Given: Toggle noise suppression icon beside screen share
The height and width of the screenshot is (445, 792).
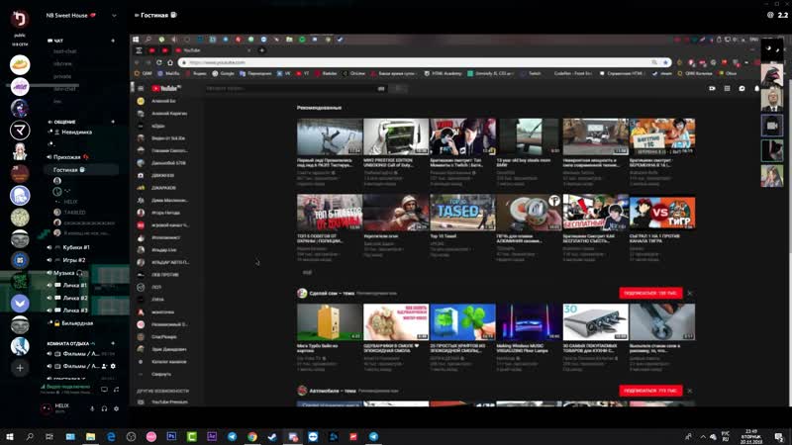Looking at the screenshot, I should pyautogui.click(x=116, y=389).
